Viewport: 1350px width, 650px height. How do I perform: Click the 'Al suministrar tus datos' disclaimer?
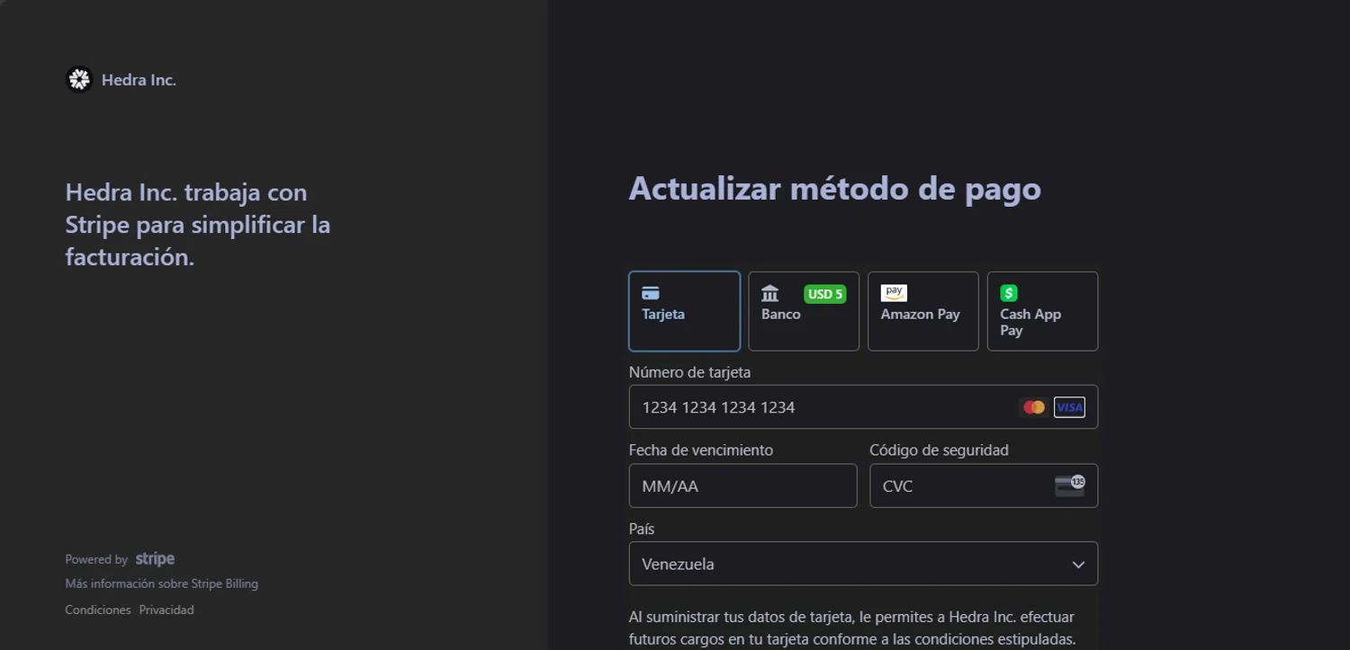tap(852, 628)
